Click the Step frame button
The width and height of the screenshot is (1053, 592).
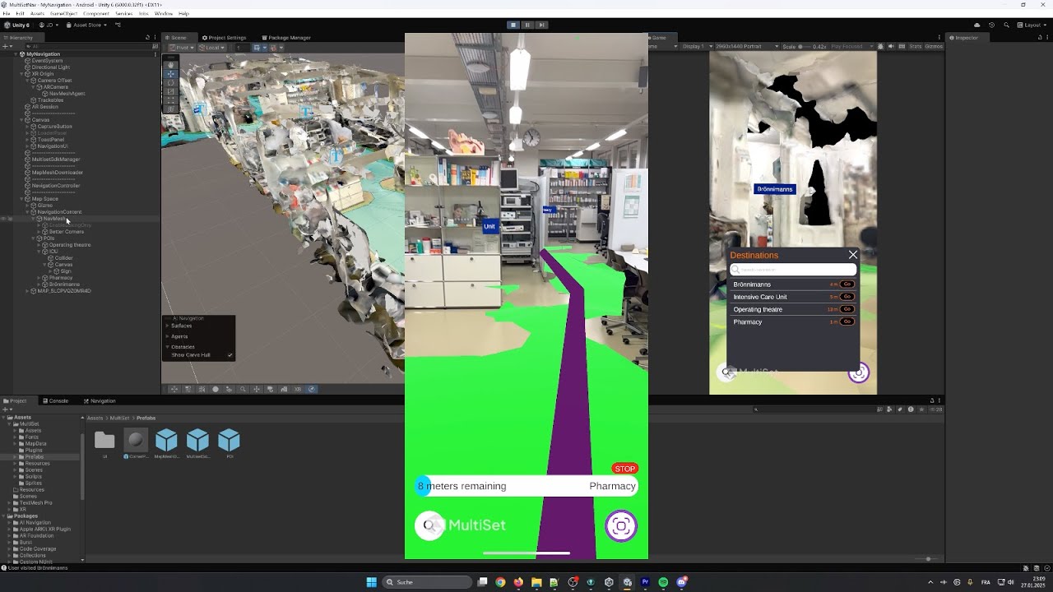[541, 25]
